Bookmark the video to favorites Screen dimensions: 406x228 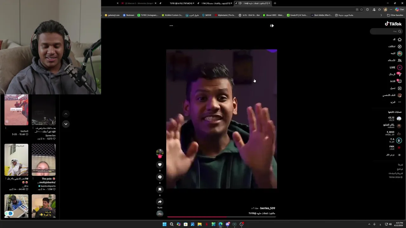point(160,189)
